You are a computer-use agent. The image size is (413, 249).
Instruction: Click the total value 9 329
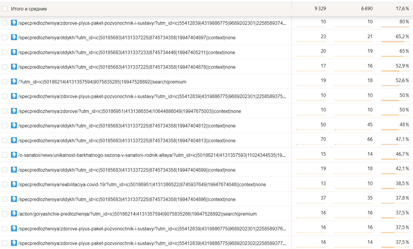(320, 9)
